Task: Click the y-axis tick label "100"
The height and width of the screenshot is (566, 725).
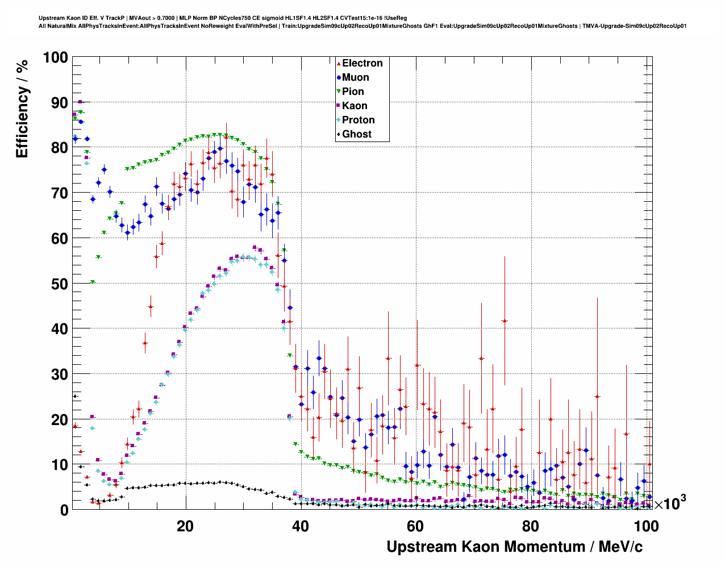Action: click(55, 57)
